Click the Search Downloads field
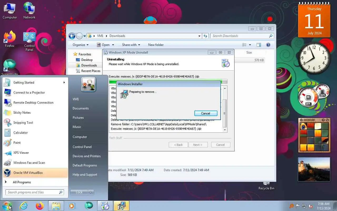 (x=242, y=36)
